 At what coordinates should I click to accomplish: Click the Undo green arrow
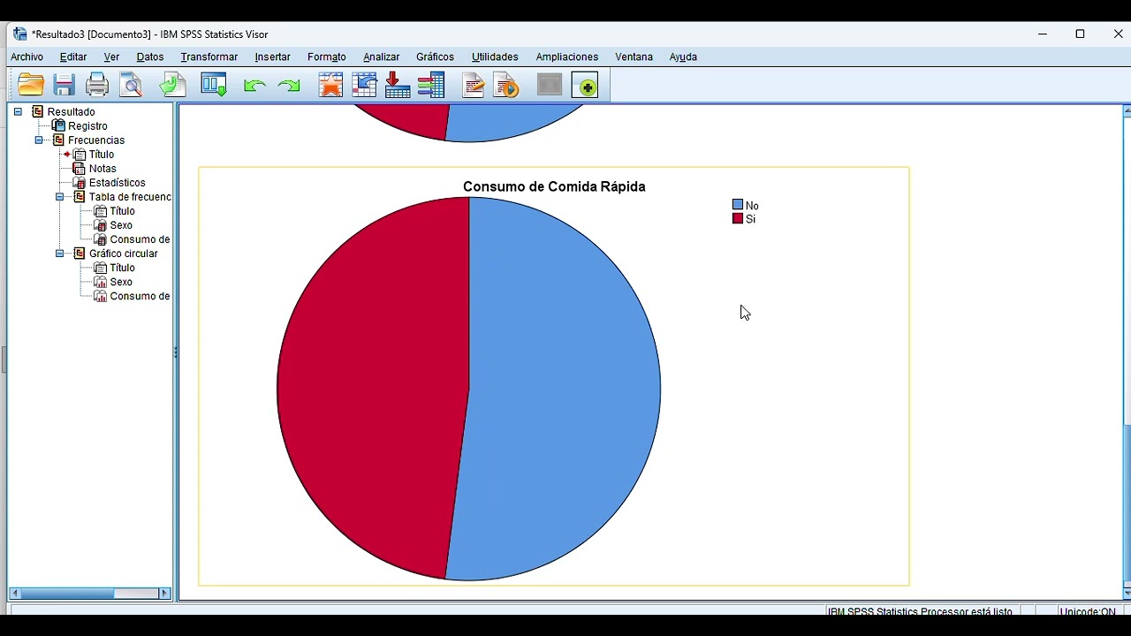pyautogui.click(x=254, y=86)
